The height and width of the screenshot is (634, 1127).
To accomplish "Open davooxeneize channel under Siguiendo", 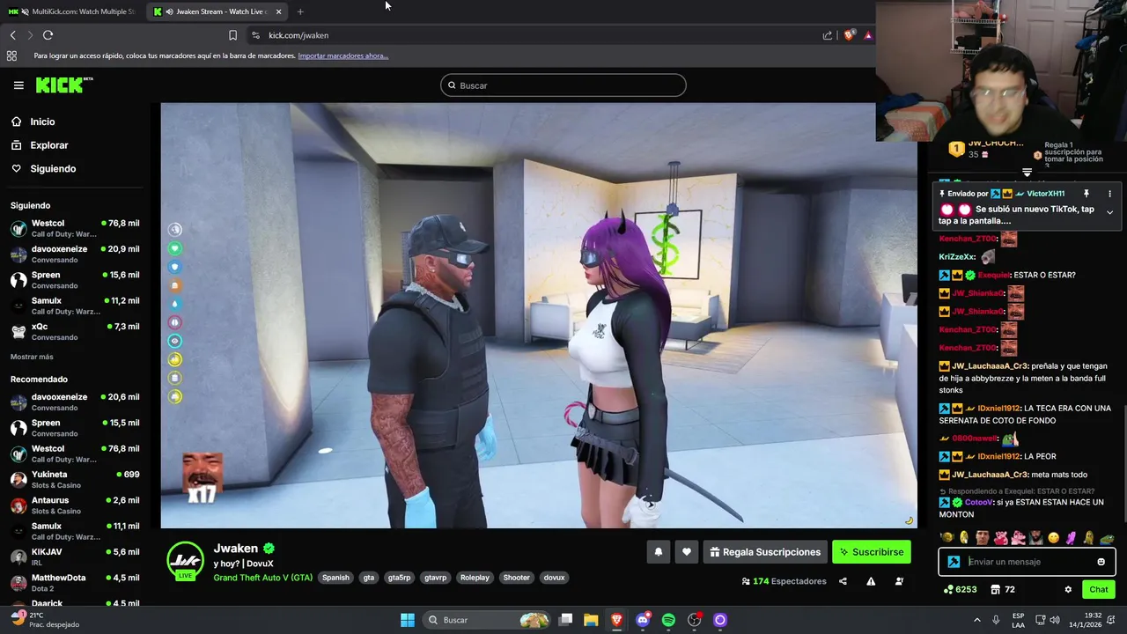I will tap(74, 254).
